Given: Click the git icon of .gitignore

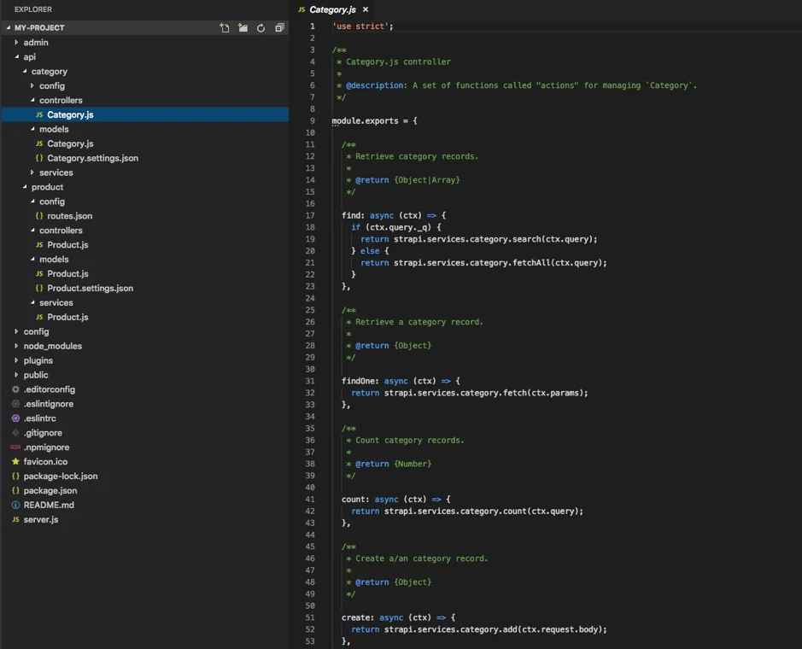Looking at the screenshot, I should (x=16, y=433).
